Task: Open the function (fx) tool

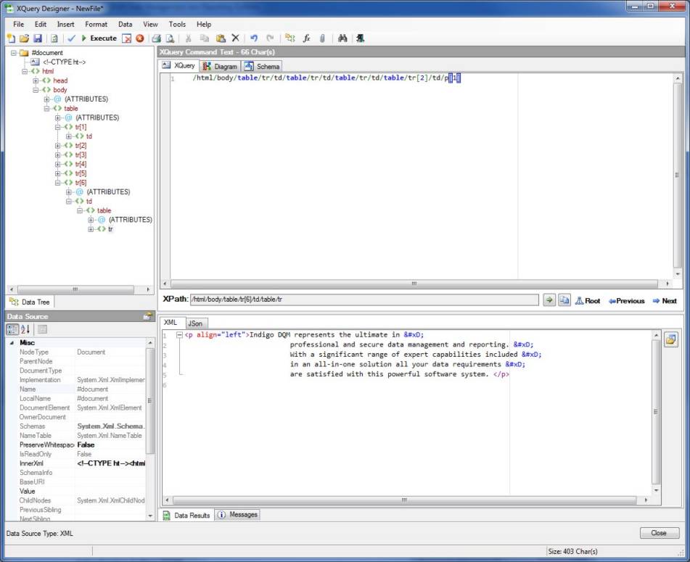Action: pos(307,38)
